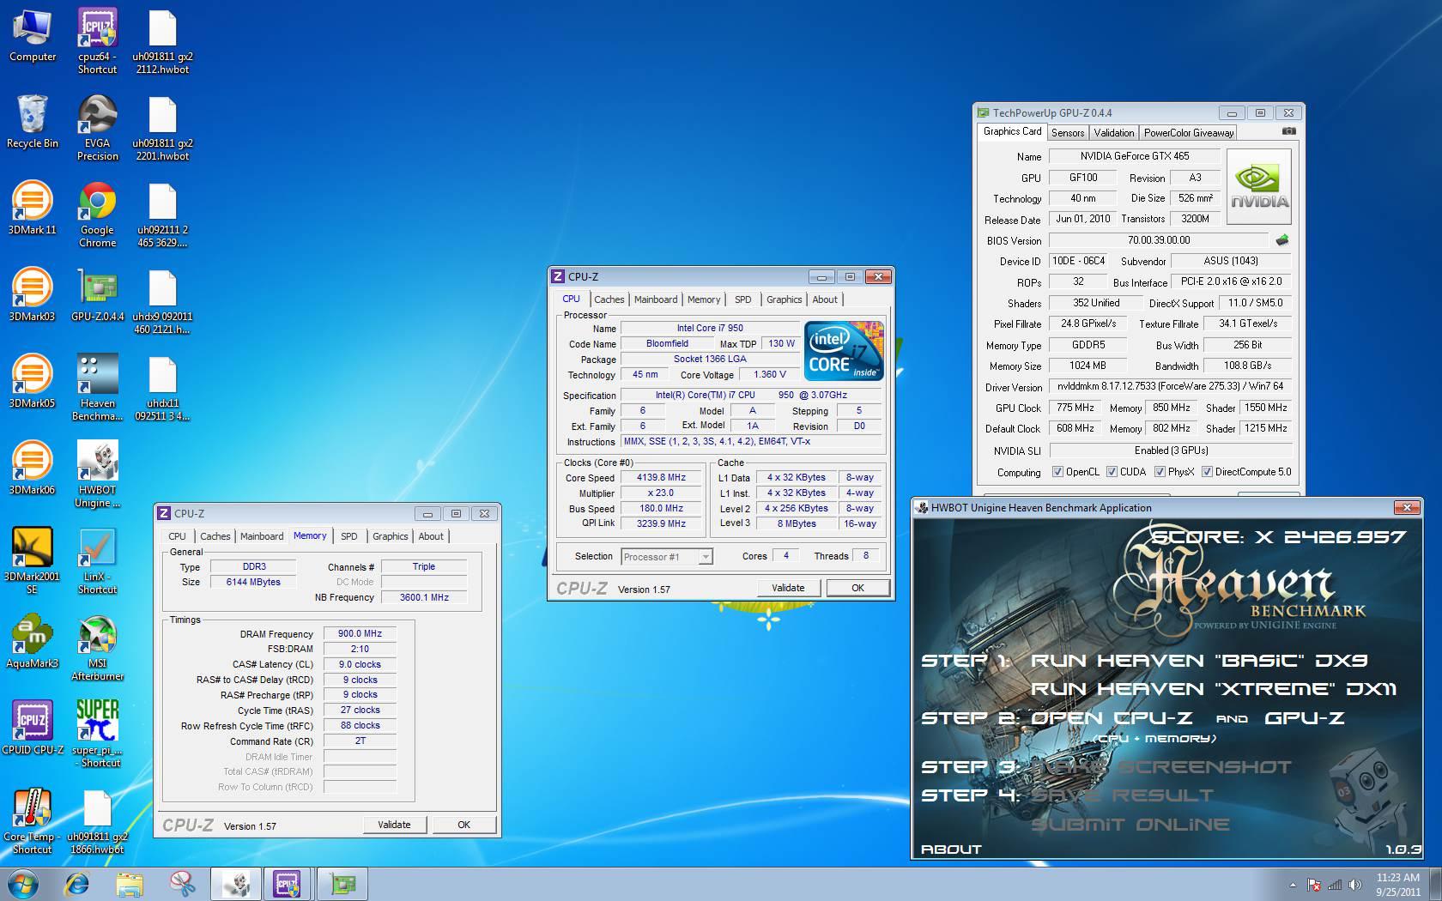Select file uh091811 gx2 1866.hwbot
The image size is (1442, 901).
coord(97,821)
